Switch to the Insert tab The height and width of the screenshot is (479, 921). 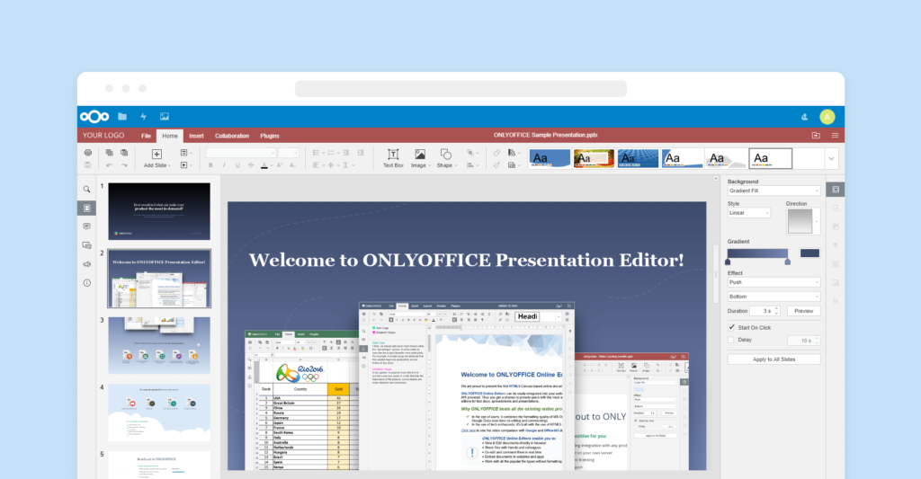click(x=196, y=136)
